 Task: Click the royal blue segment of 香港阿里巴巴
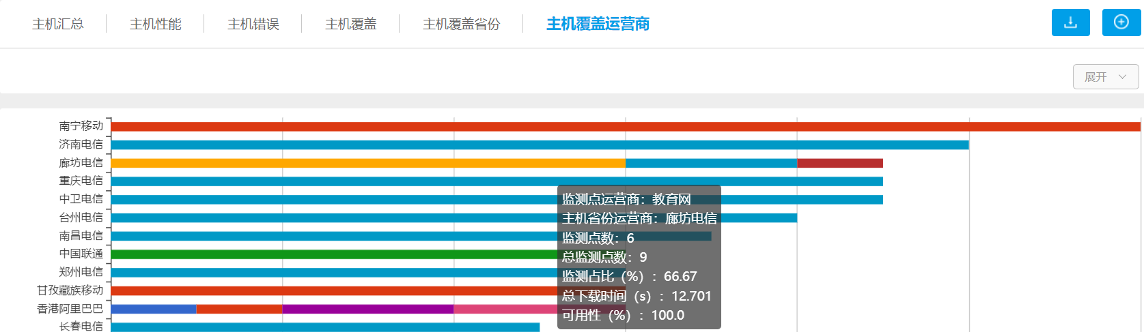tap(154, 310)
